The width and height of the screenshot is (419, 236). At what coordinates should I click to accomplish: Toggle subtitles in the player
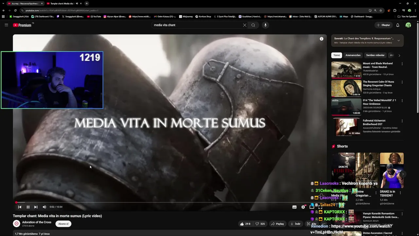point(294,207)
